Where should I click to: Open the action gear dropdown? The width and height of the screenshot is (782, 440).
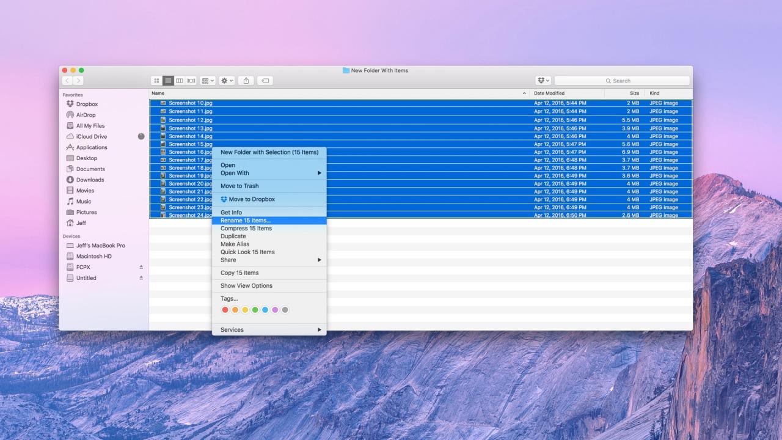(225, 80)
